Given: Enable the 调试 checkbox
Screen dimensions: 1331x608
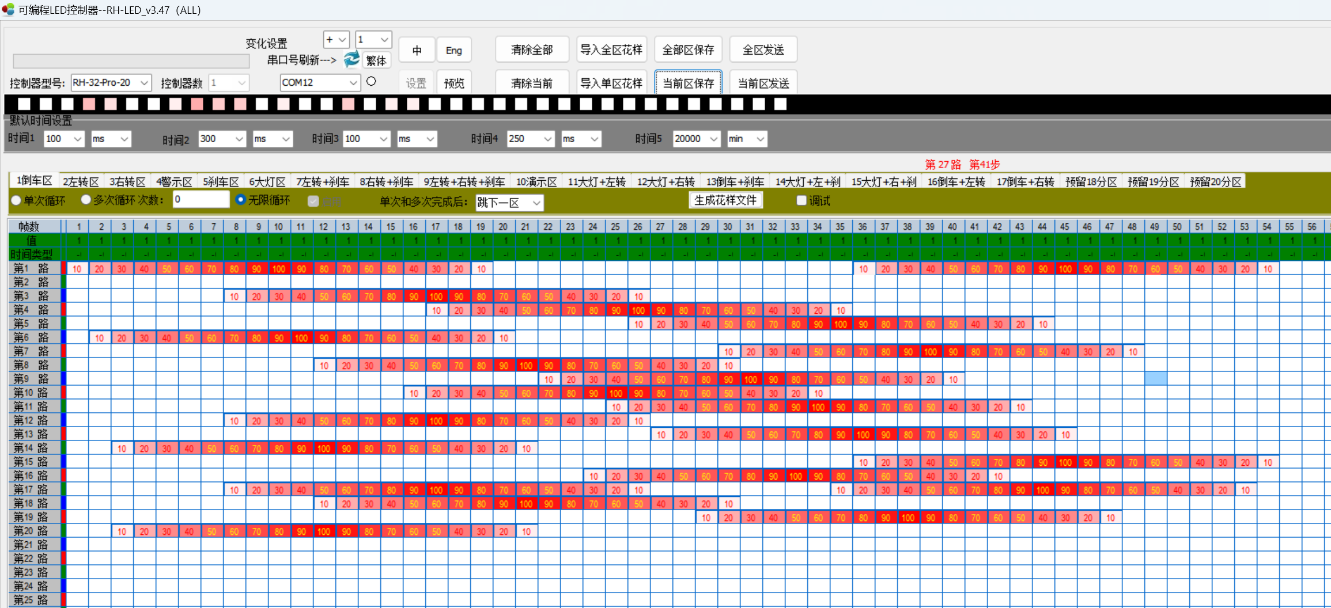Looking at the screenshot, I should click(801, 200).
